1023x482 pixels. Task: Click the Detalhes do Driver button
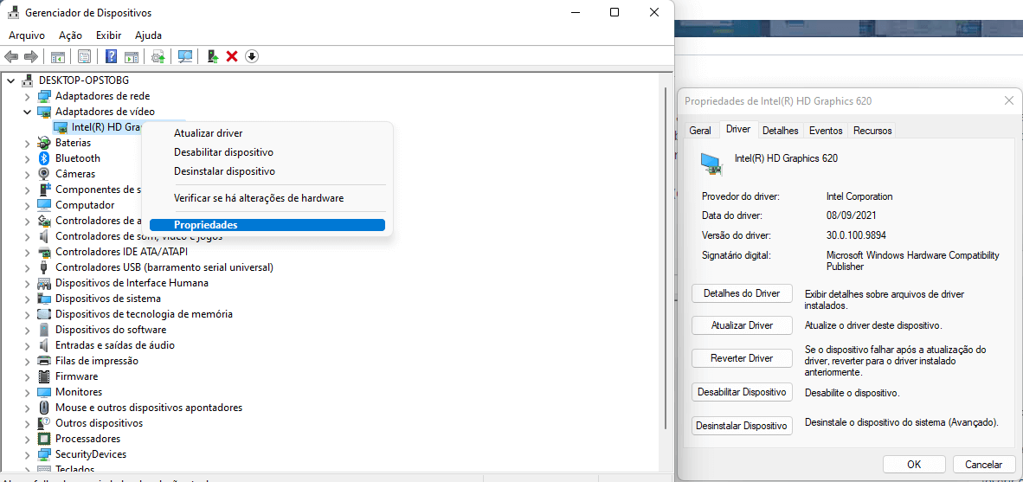pyautogui.click(x=742, y=293)
